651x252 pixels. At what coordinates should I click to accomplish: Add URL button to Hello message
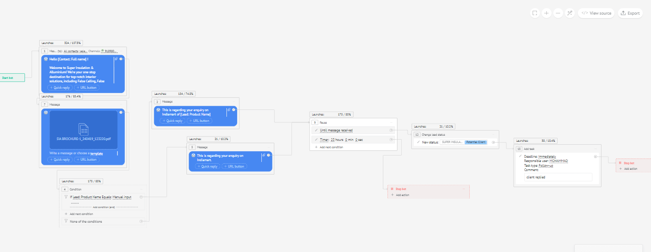[x=87, y=87]
